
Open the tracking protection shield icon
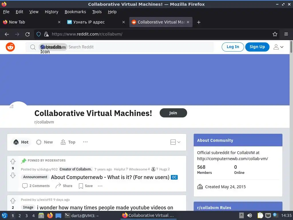[x=39, y=34]
